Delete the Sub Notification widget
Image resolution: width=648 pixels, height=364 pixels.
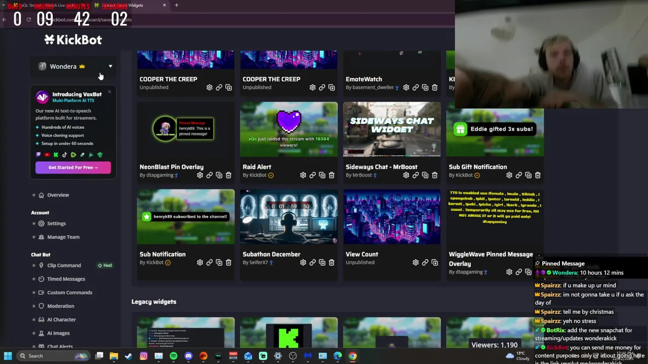228,262
